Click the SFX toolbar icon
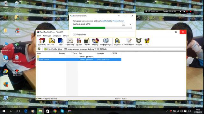The width and height of the screenshot is (204, 114). coord(147,42)
